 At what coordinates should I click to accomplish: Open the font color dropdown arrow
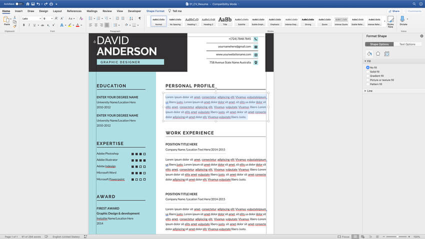[81, 25]
